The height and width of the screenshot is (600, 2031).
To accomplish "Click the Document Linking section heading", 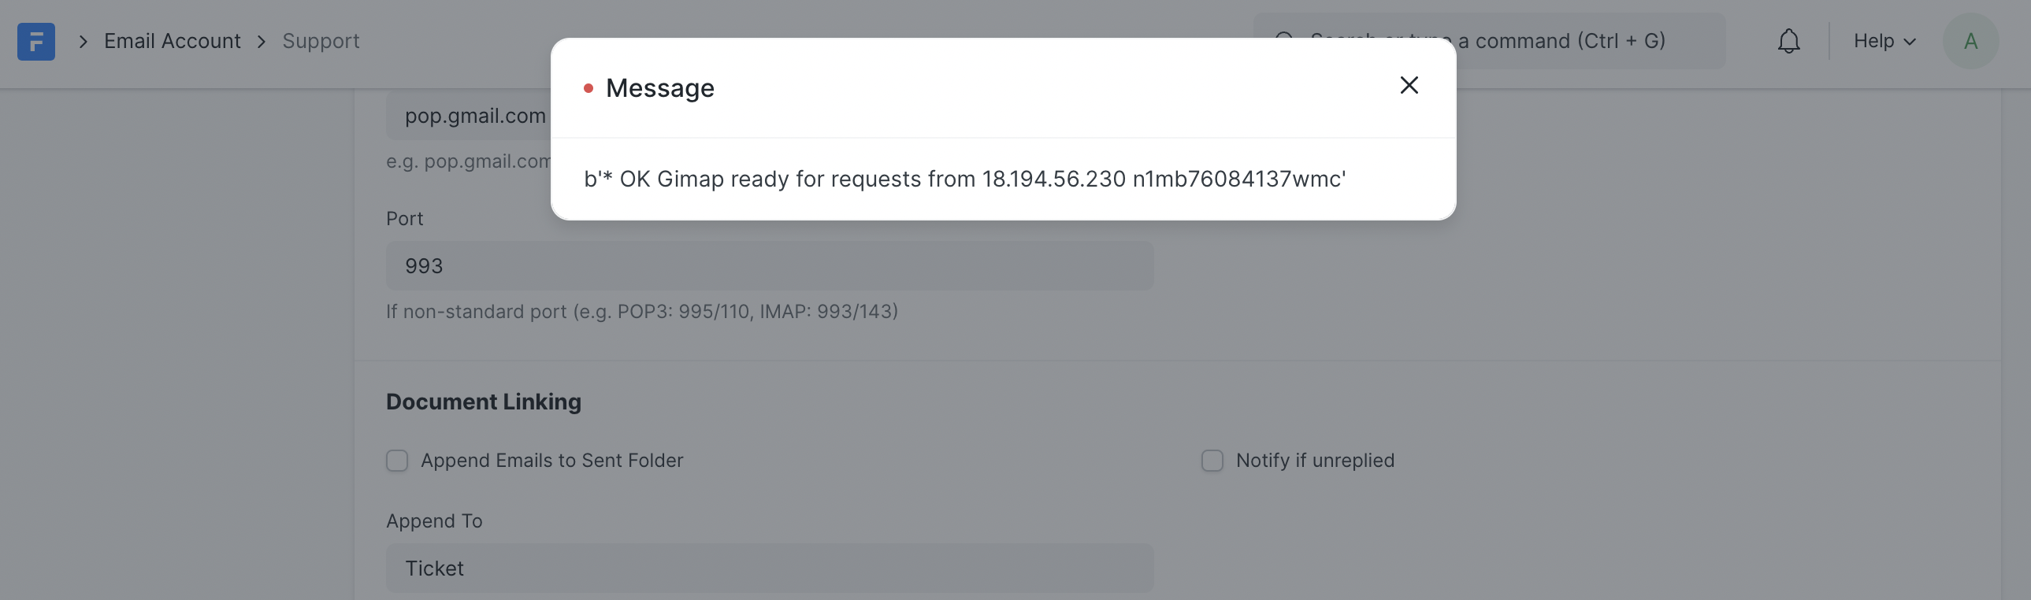I will (x=483, y=402).
